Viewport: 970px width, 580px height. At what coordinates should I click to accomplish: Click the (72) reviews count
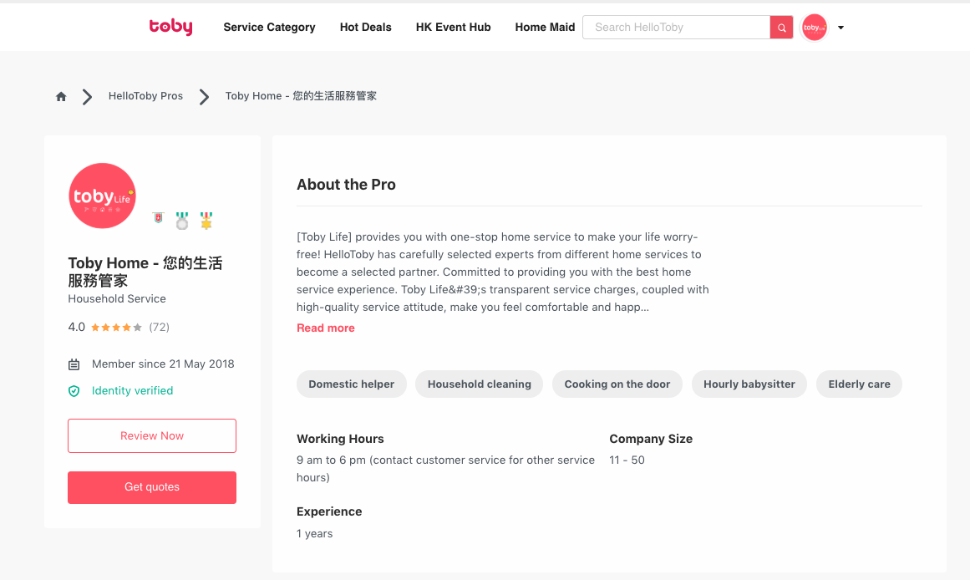point(159,328)
